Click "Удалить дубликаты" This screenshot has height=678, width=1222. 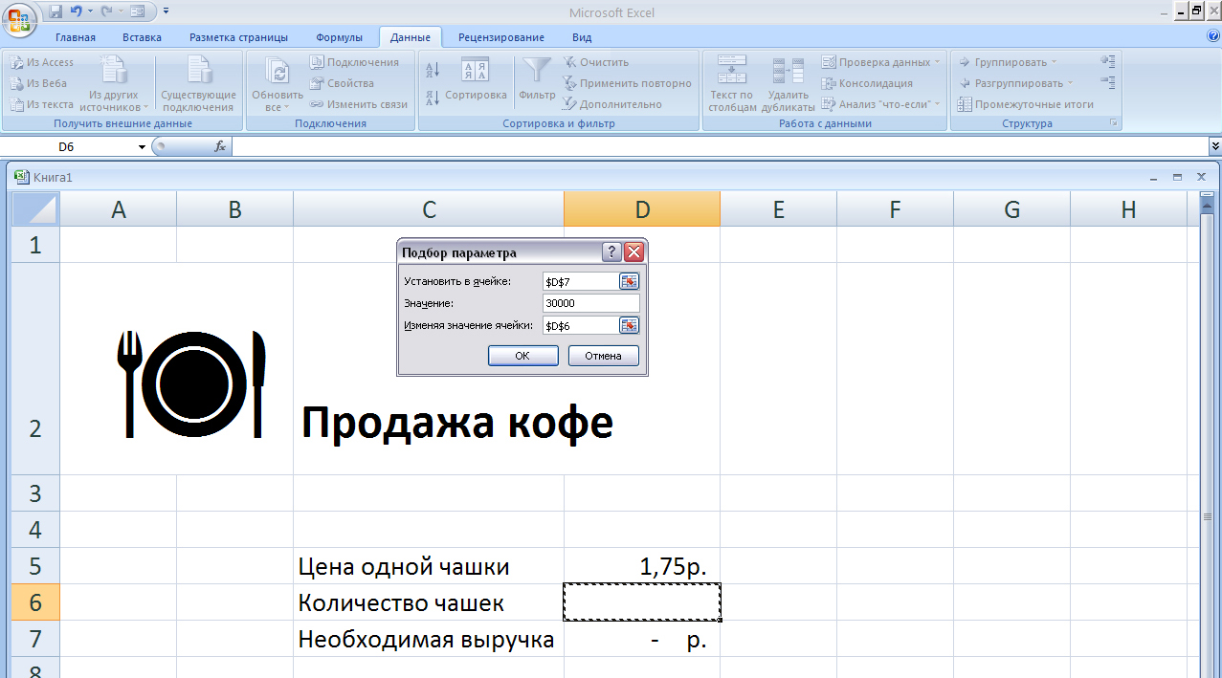788,83
